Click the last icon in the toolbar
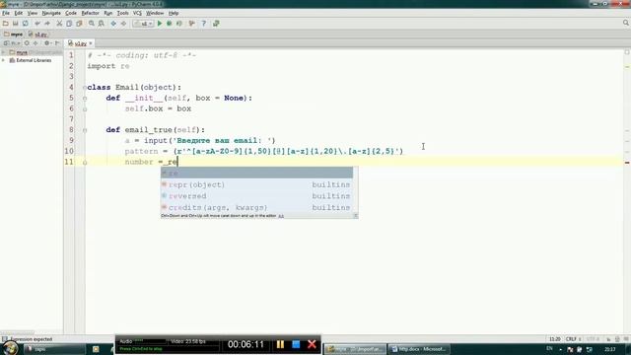631x355 pixels. (x=216, y=24)
